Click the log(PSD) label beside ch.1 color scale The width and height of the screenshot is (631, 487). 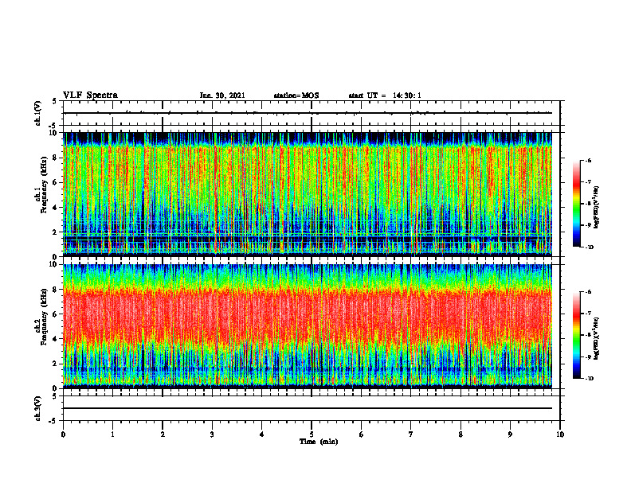(598, 207)
